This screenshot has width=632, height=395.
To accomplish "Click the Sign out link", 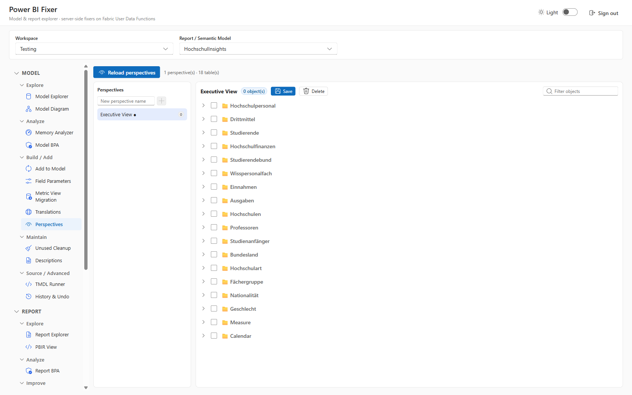I will coord(603,13).
